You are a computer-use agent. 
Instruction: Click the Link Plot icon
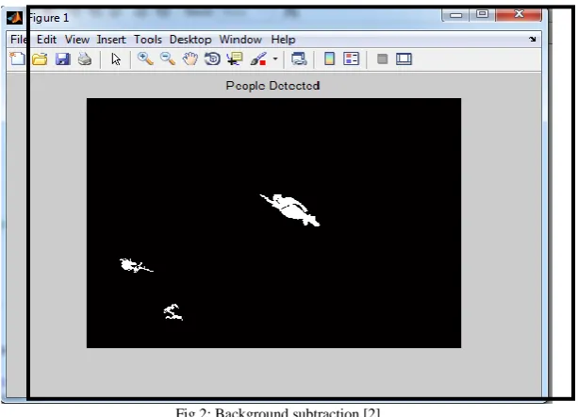coord(299,59)
